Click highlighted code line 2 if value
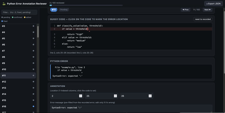Image resolution: width=225 pixels, height=113 pixels. [x=131, y=29]
